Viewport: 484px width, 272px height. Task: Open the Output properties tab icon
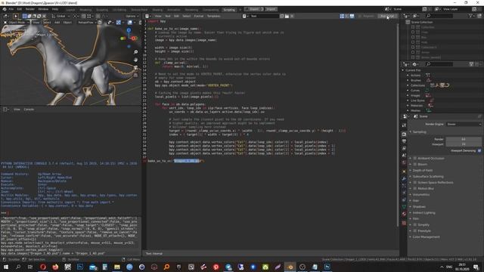404,141
